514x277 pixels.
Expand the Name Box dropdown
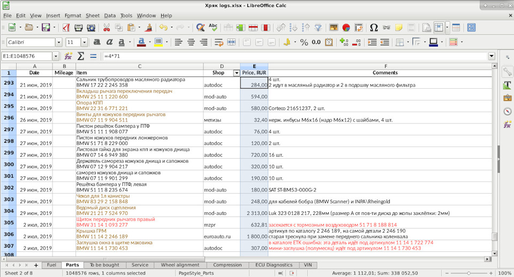point(56,56)
